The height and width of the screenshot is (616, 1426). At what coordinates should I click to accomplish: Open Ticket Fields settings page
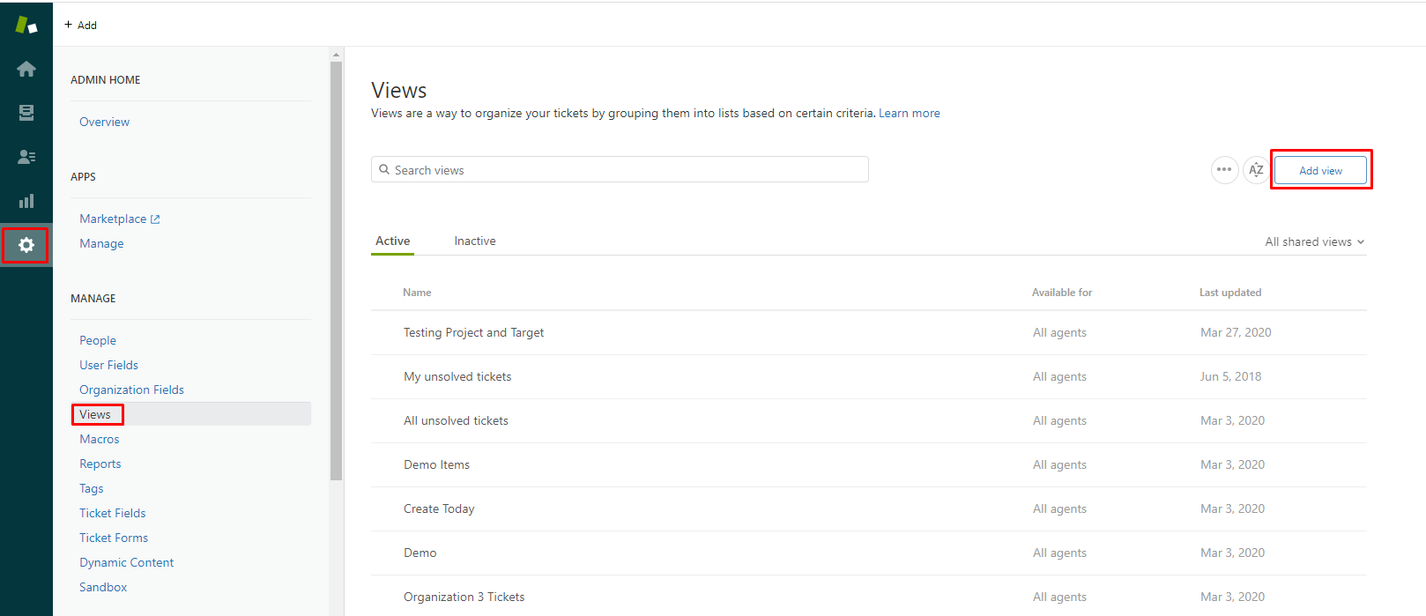(x=113, y=513)
